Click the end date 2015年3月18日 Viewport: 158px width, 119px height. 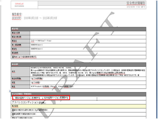coord(50,18)
